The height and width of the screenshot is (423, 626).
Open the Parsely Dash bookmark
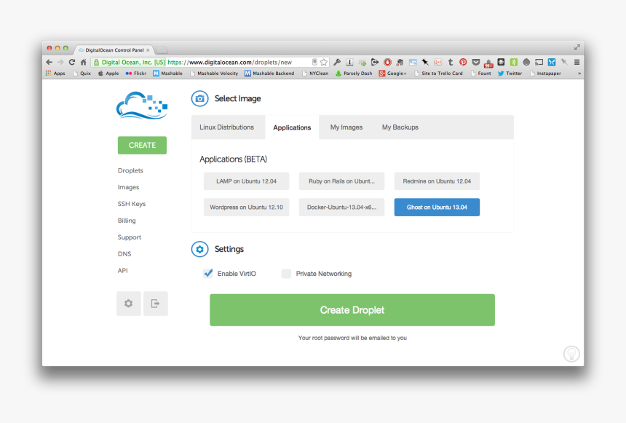point(354,74)
